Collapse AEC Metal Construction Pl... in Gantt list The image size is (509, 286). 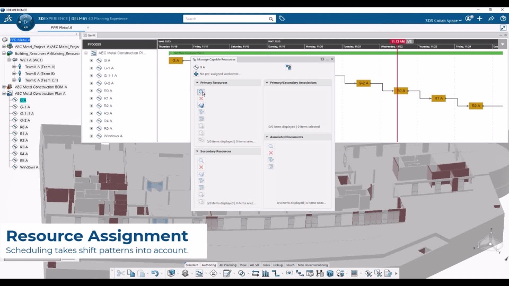(86, 53)
